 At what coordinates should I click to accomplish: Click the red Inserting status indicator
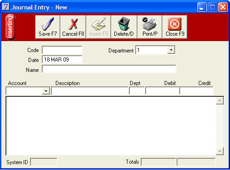10,27
